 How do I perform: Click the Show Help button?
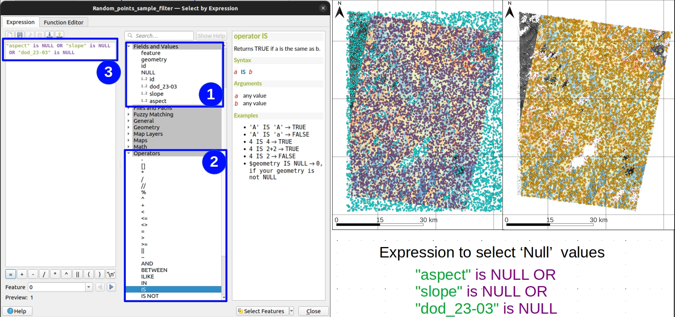point(211,36)
